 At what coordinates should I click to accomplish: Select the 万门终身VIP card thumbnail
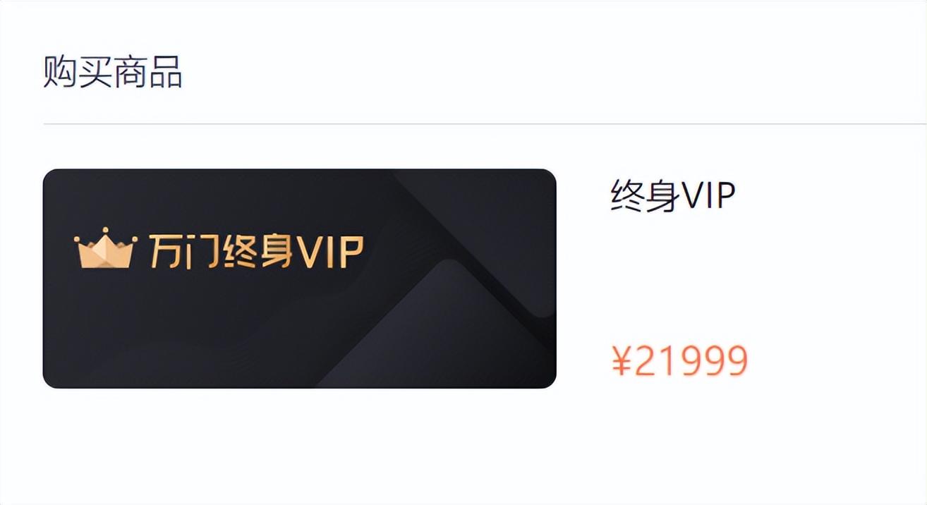pyautogui.click(x=300, y=279)
